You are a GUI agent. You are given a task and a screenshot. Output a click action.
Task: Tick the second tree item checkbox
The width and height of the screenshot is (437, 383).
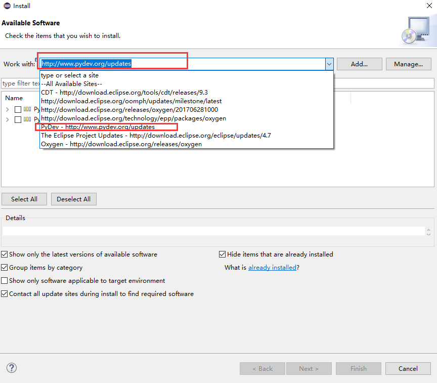tap(18, 119)
